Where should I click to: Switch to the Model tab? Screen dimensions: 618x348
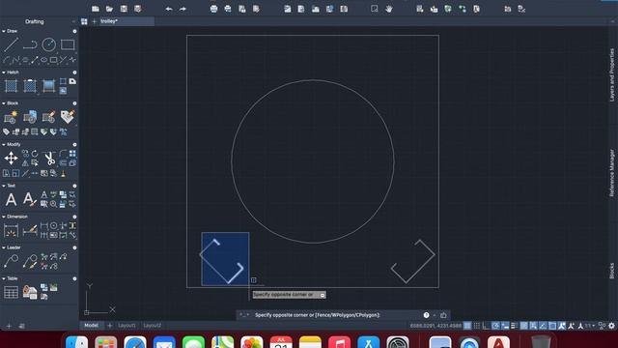(x=91, y=326)
